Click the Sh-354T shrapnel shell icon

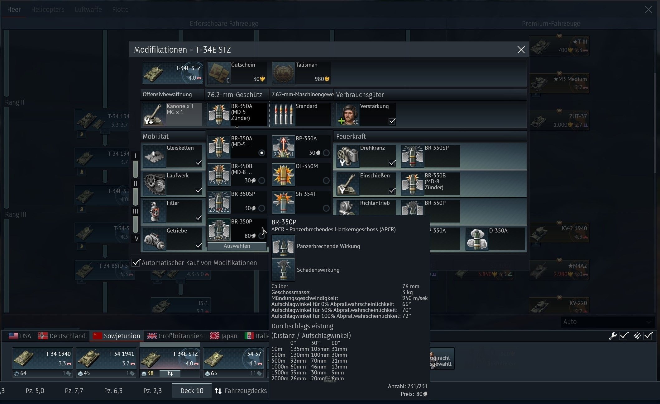click(283, 202)
